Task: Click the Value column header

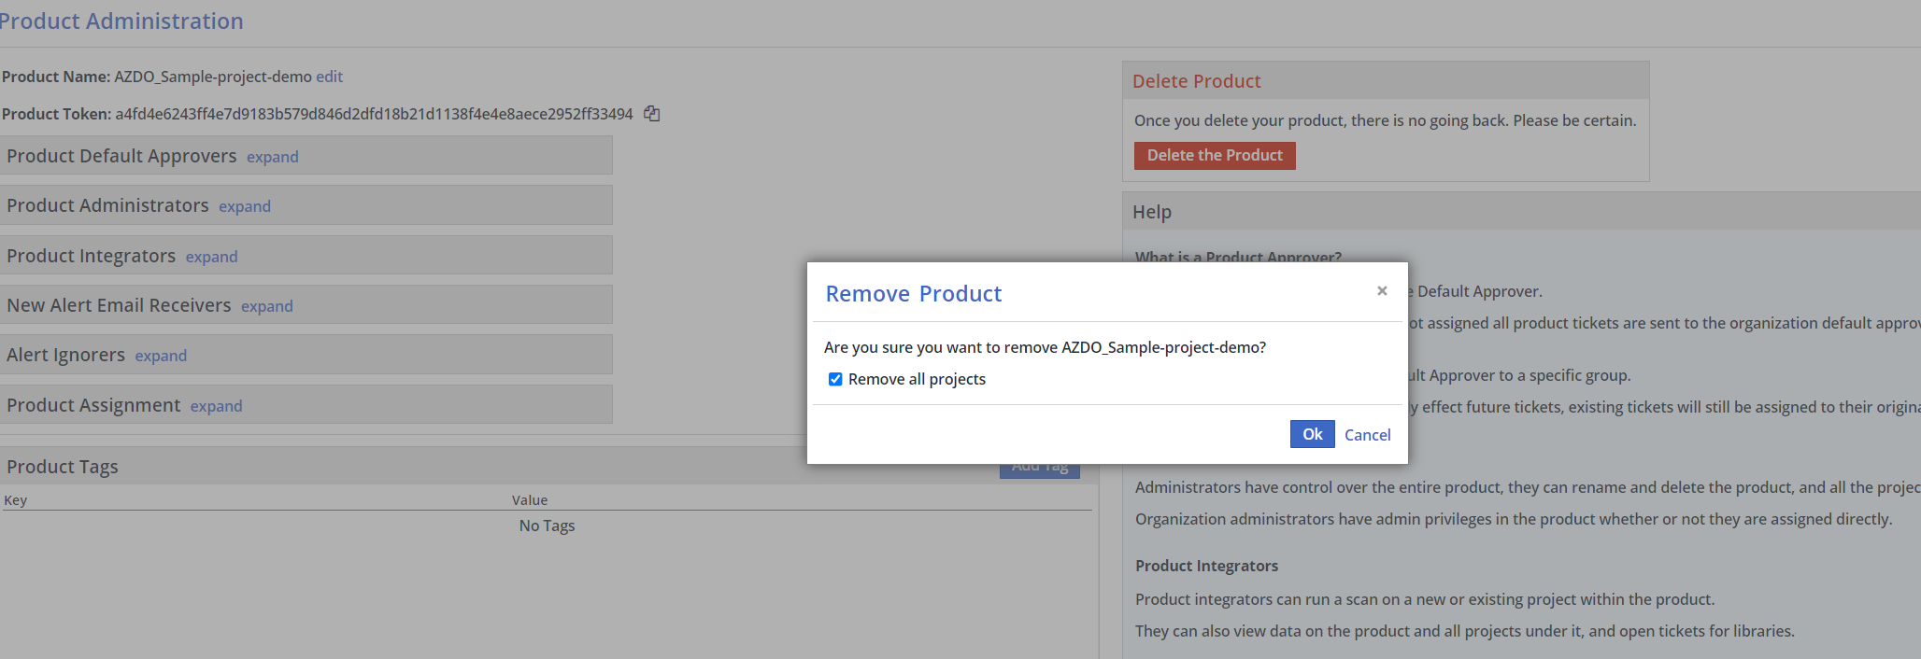Action: click(x=530, y=500)
